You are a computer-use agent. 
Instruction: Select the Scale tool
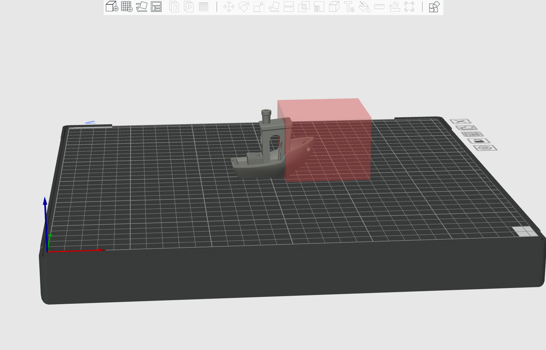coord(259,7)
